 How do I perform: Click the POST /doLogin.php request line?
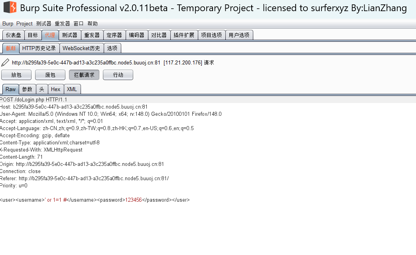click(x=34, y=100)
